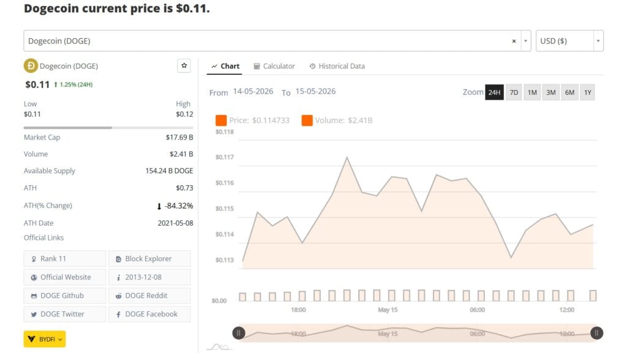This screenshot has width=627, height=353.
Task: Open the Historical Data tab
Action: tap(337, 66)
